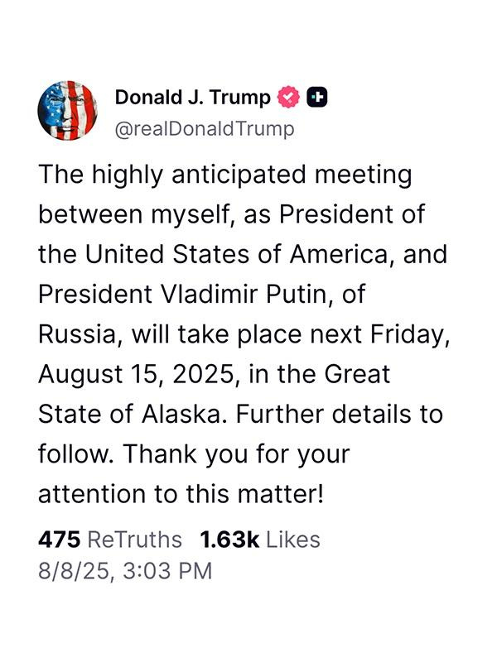
Task: Open the @realDonaldTrump handle link
Action: pyautogui.click(x=205, y=129)
